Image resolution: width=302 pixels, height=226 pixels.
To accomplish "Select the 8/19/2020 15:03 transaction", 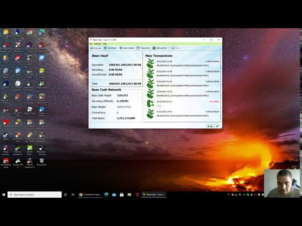I will (183, 94).
